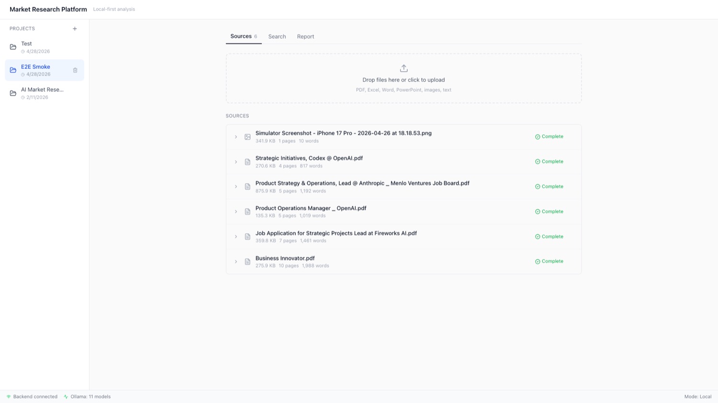Click document icon of Product Operations Manager row
The width and height of the screenshot is (718, 403).
point(247,212)
